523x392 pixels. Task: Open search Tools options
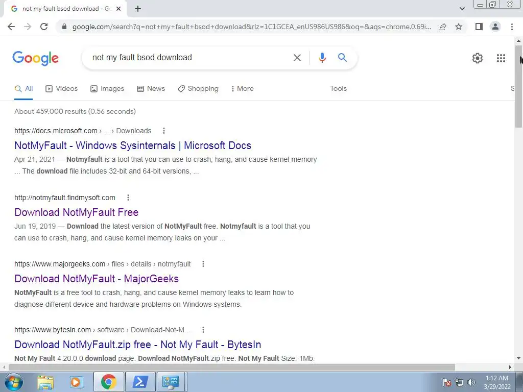pyautogui.click(x=338, y=88)
